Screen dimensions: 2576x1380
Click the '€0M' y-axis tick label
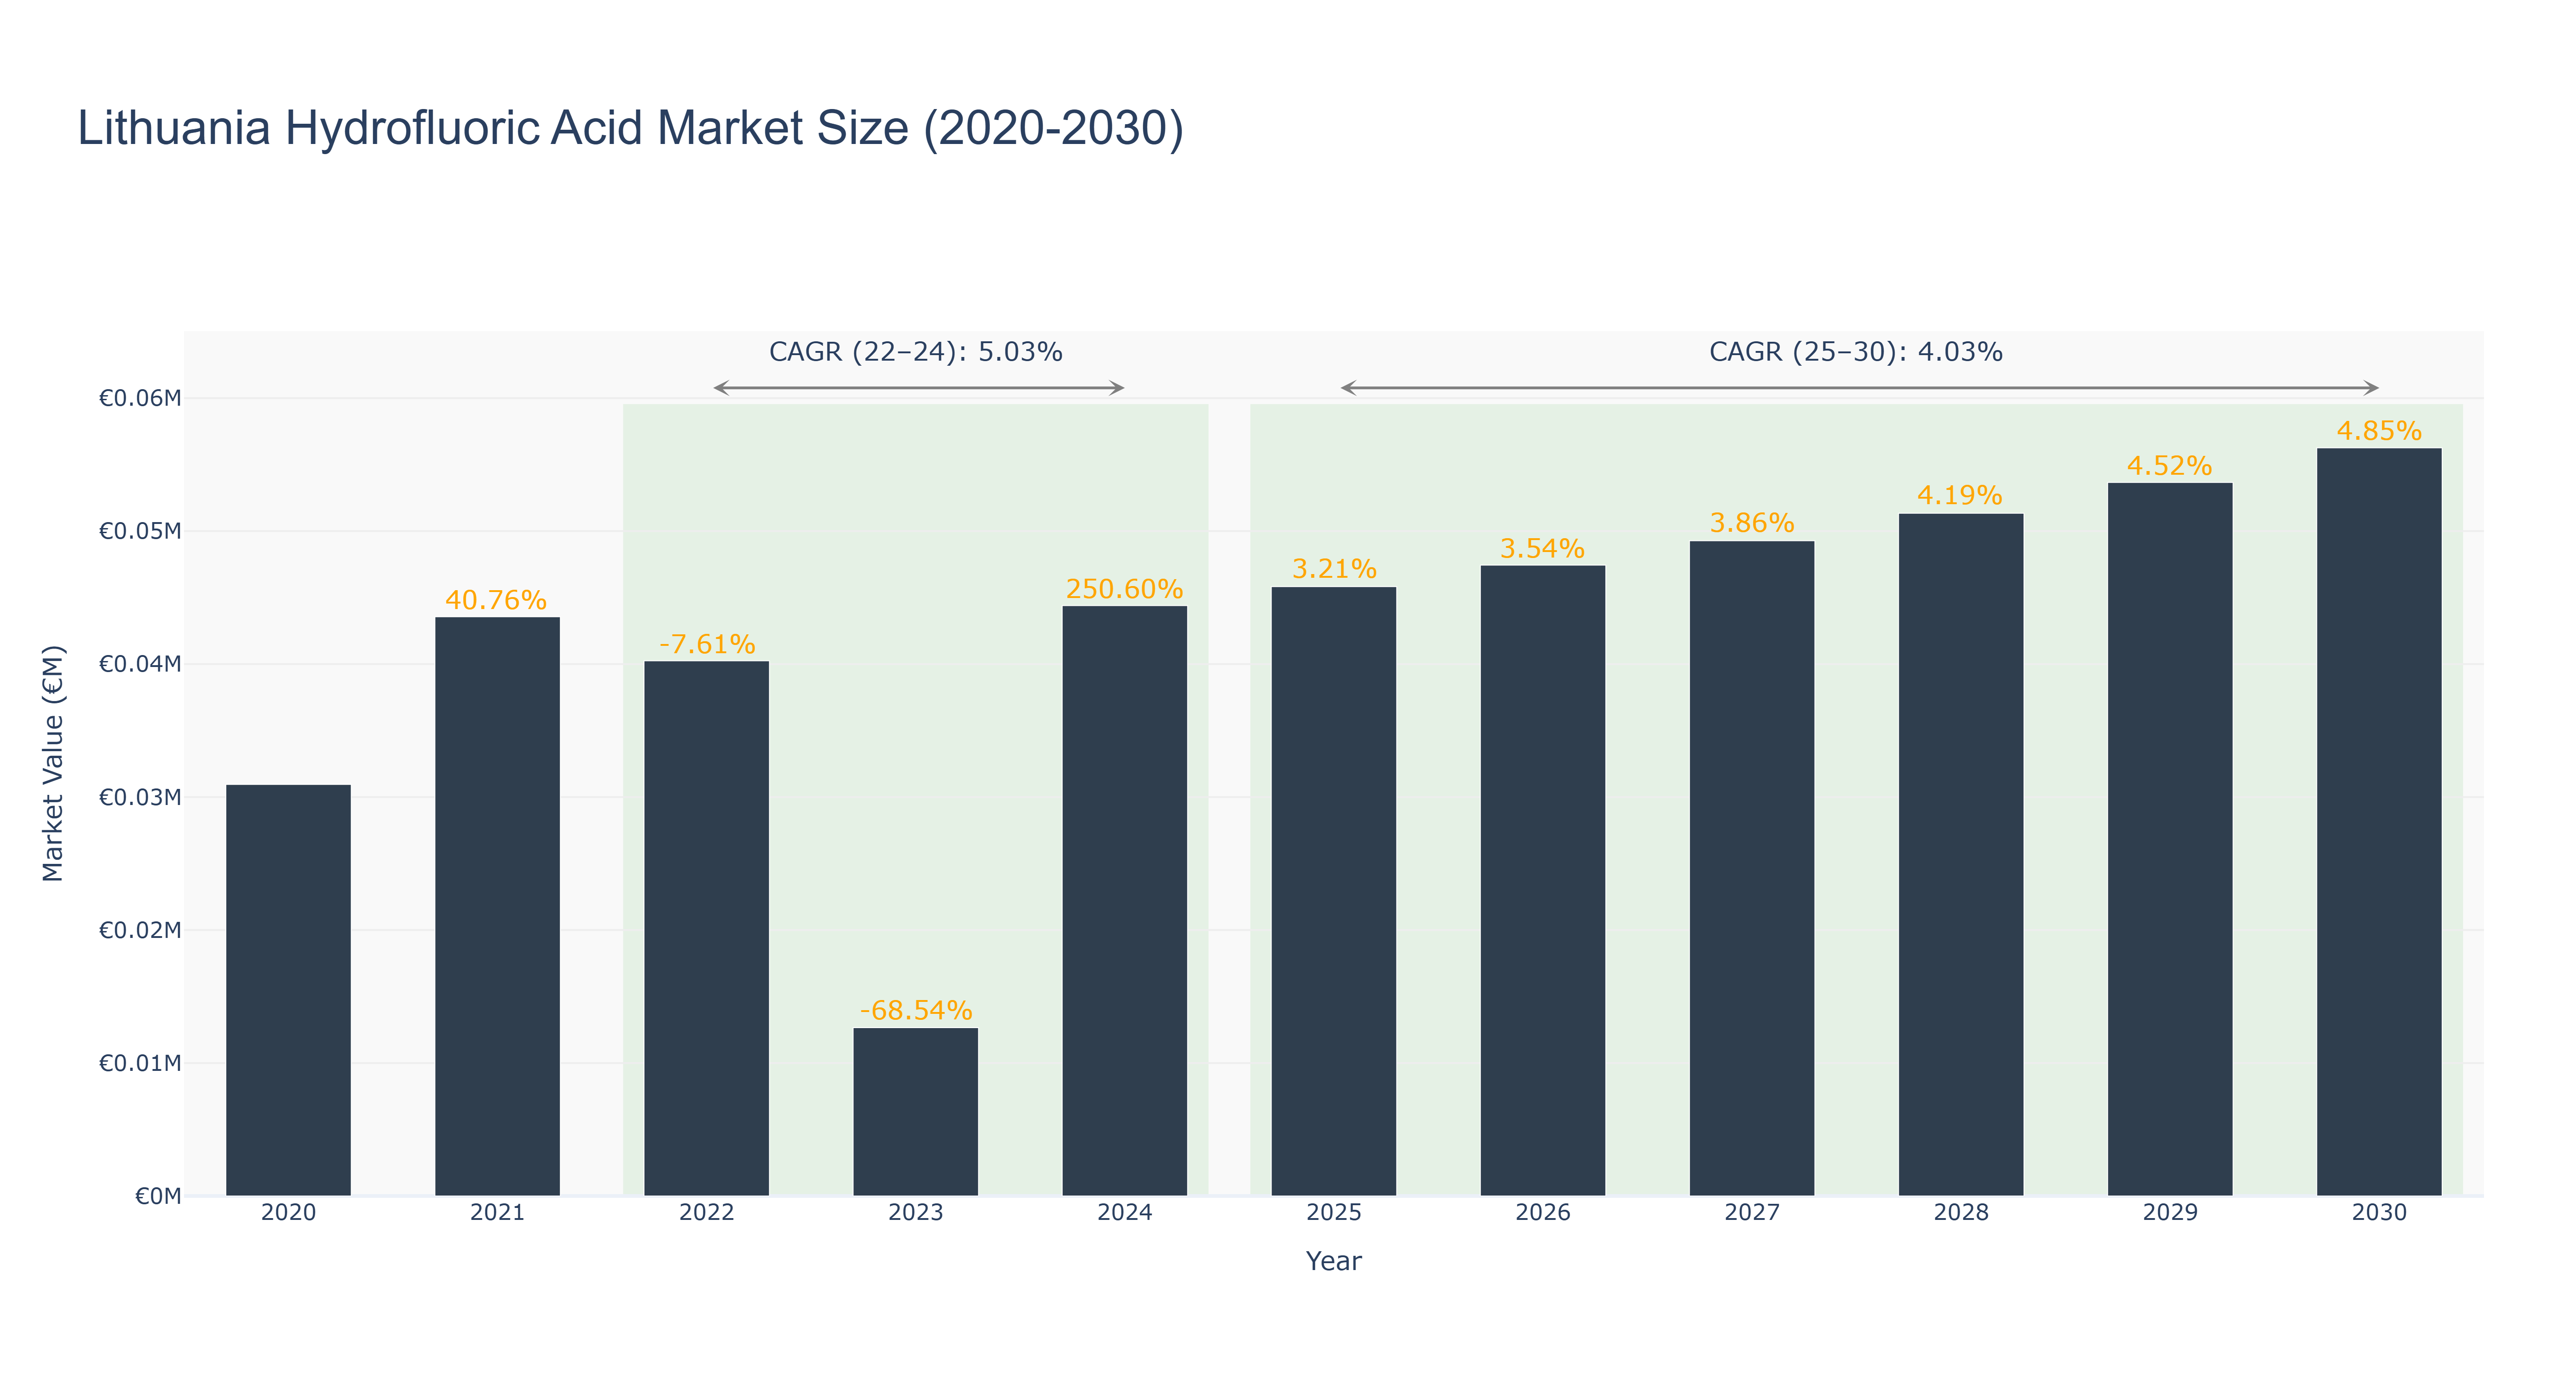[158, 1196]
